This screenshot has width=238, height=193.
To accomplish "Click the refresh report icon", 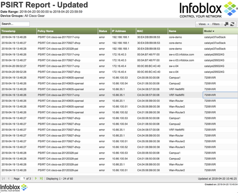I will coord(232,24).
